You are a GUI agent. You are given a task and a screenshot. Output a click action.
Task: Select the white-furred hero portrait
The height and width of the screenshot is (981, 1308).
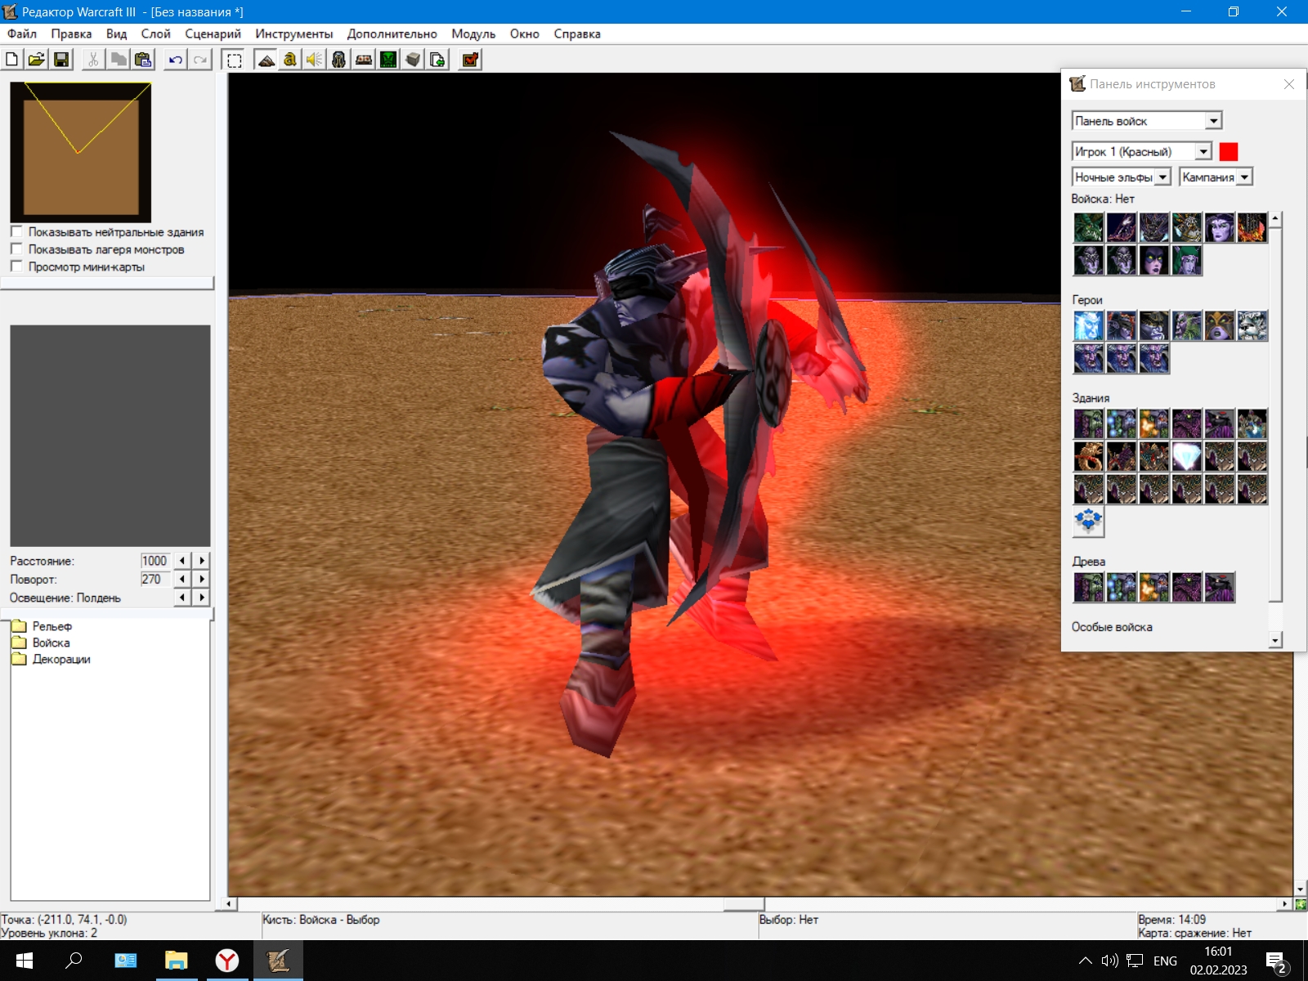click(1252, 325)
